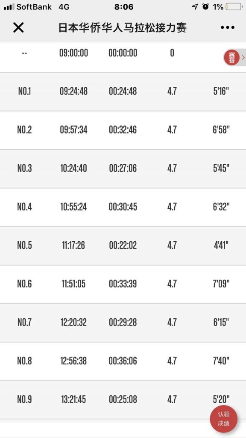246x438 pixels.
Task: Tap the 8:06 clock in status bar
Action: tap(124, 7)
